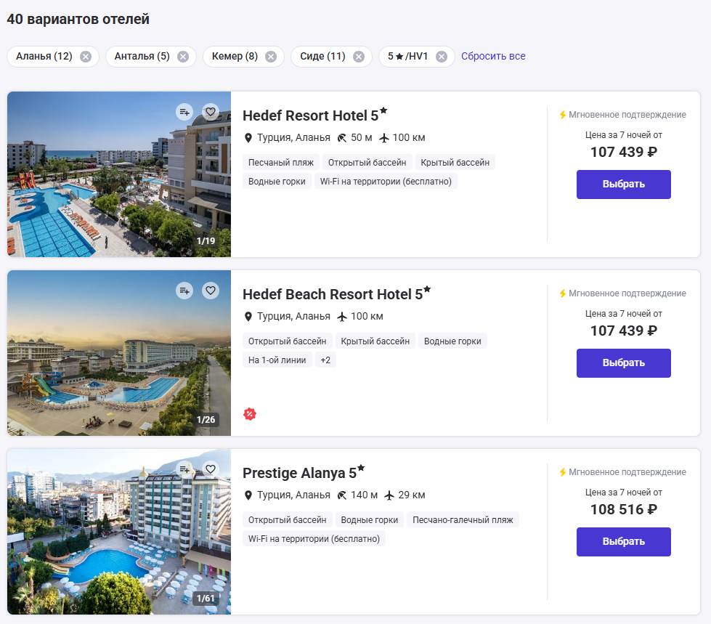The height and width of the screenshot is (624, 711).
Task: Expand the +2 amenities on Hedef Beach Resort
Action: 325,360
